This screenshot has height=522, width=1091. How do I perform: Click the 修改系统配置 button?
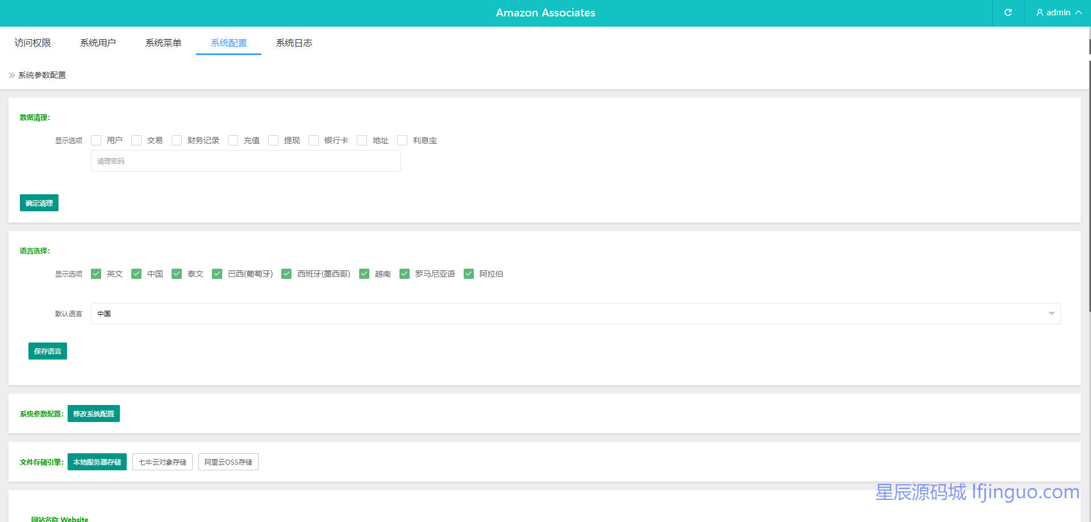point(94,414)
